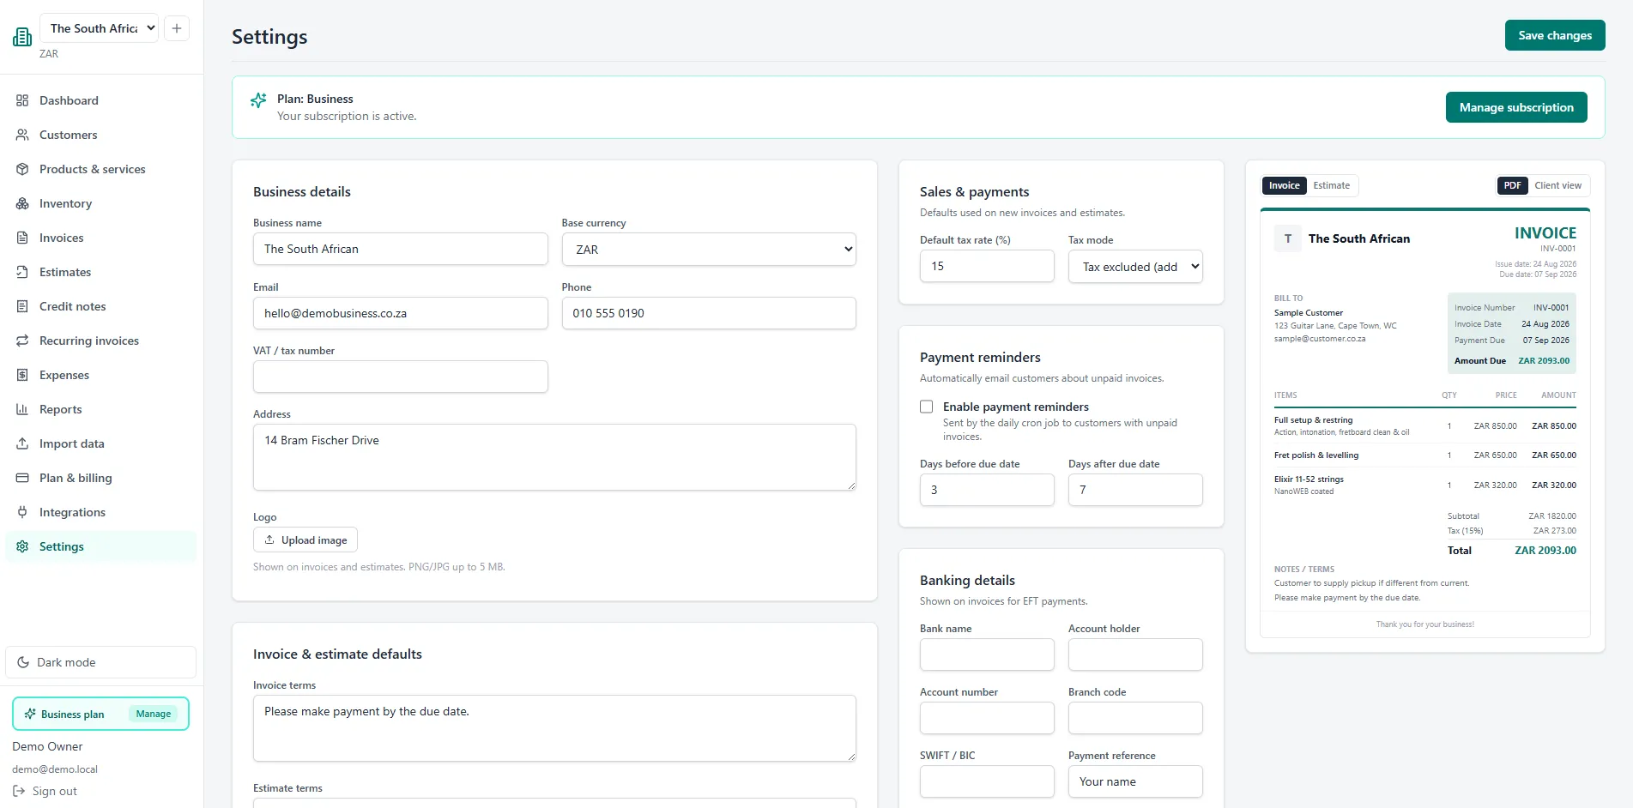Click the Sign out arrow icon
The image size is (1633, 808).
[19, 791]
